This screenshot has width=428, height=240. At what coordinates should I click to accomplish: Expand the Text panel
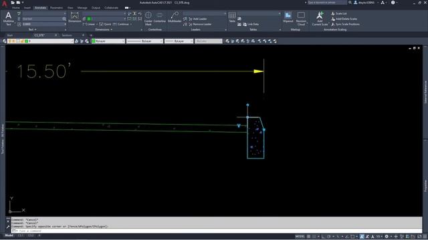coord(33,29)
